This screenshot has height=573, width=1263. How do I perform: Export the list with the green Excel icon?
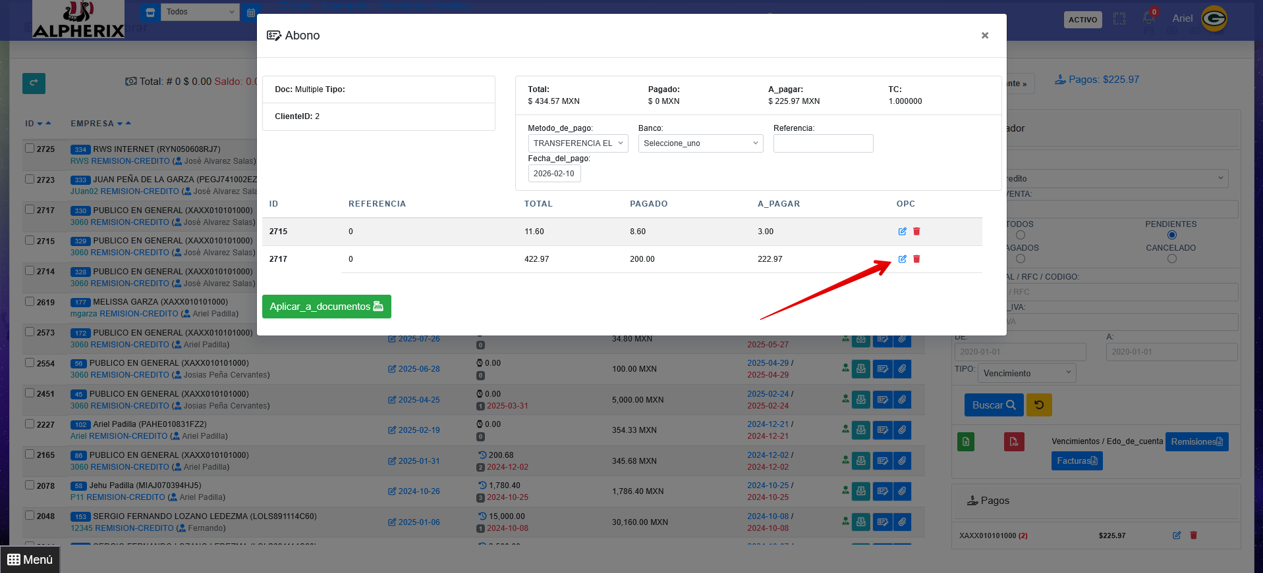tap(966, 441)
